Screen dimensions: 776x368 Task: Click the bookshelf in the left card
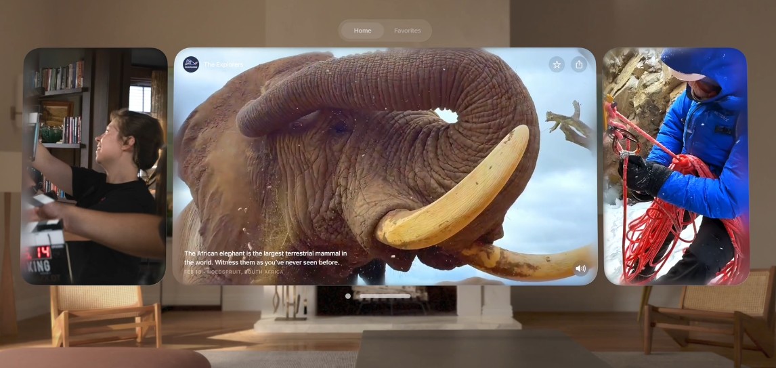[61, 102]
